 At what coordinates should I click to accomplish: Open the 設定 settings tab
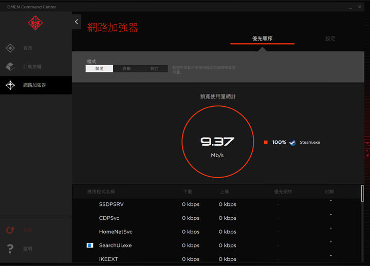point(330,39)
